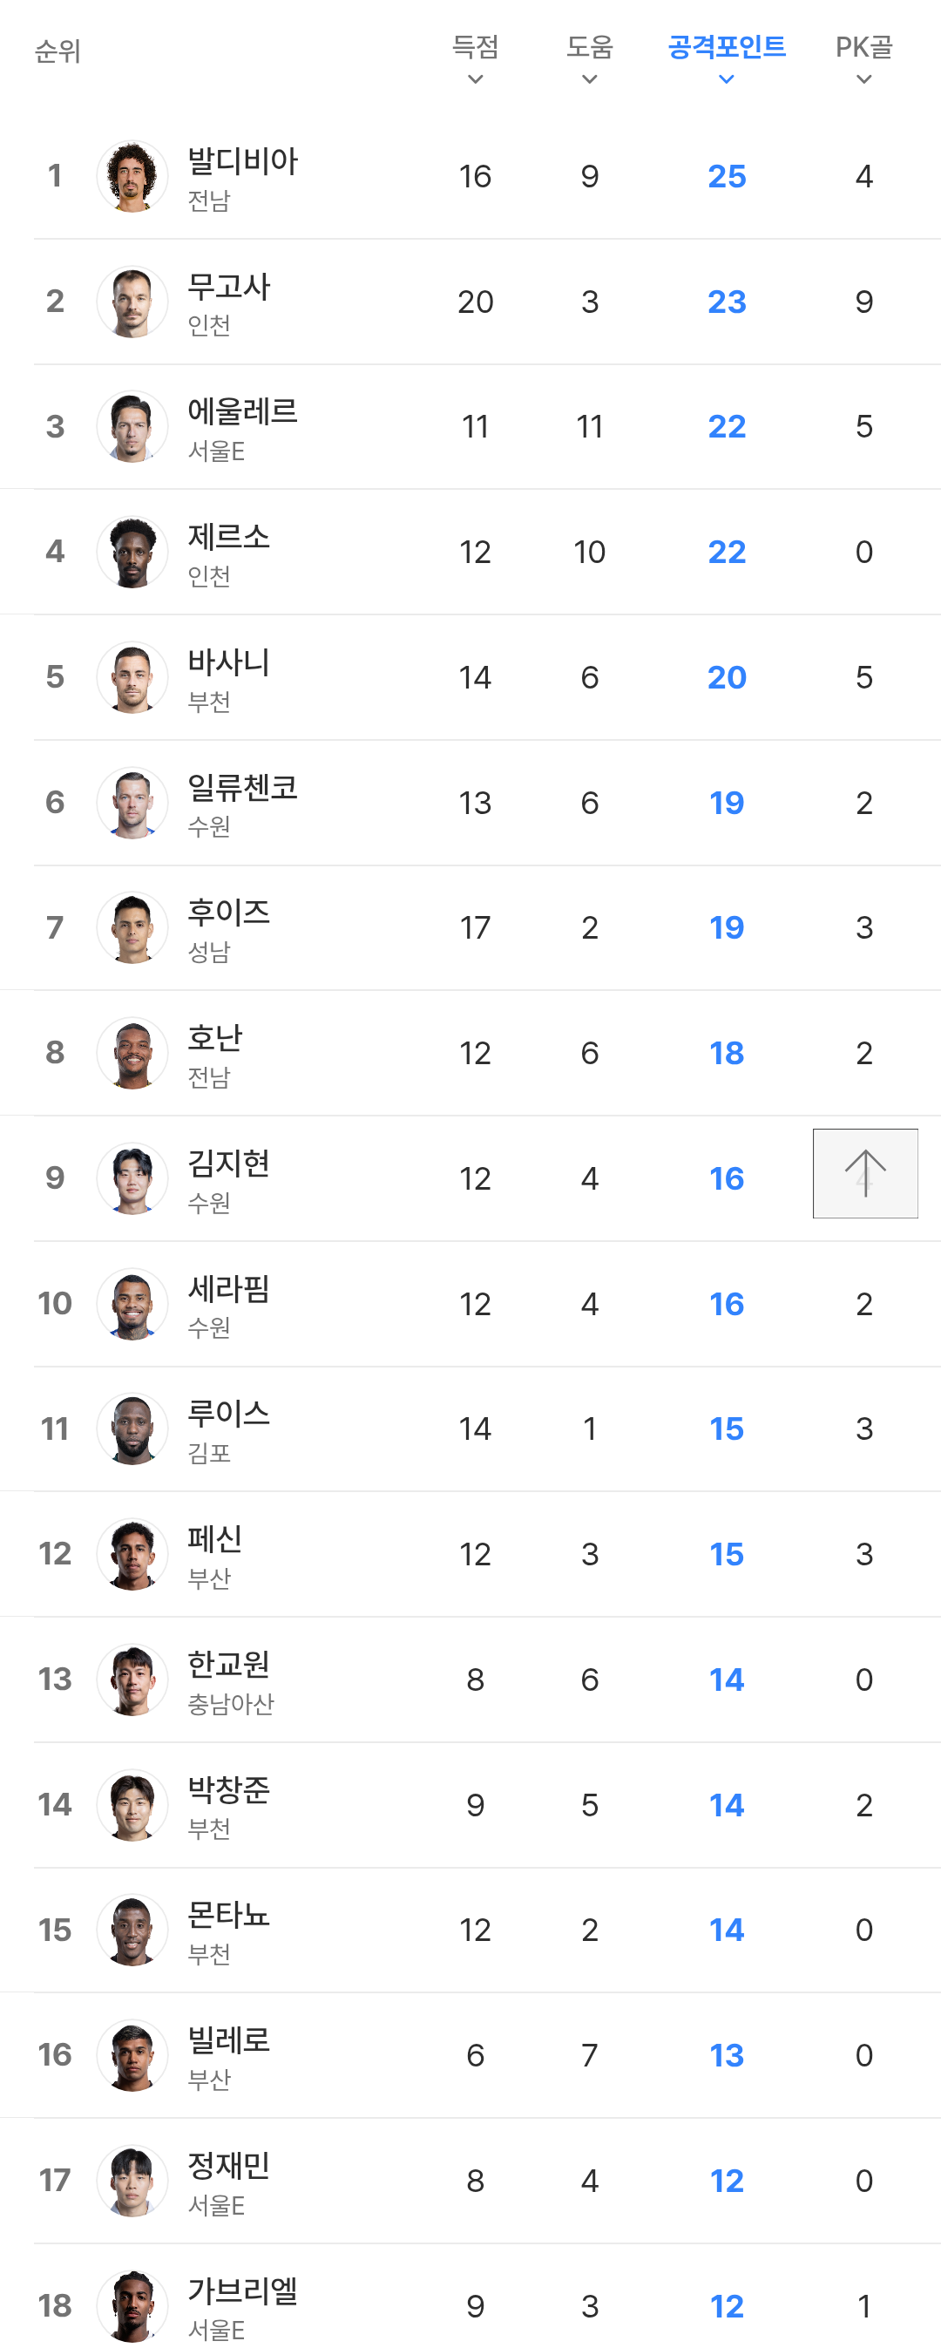Open 무고사's player photo
Screen dimensions: 941x2348
tap(132, 302)
